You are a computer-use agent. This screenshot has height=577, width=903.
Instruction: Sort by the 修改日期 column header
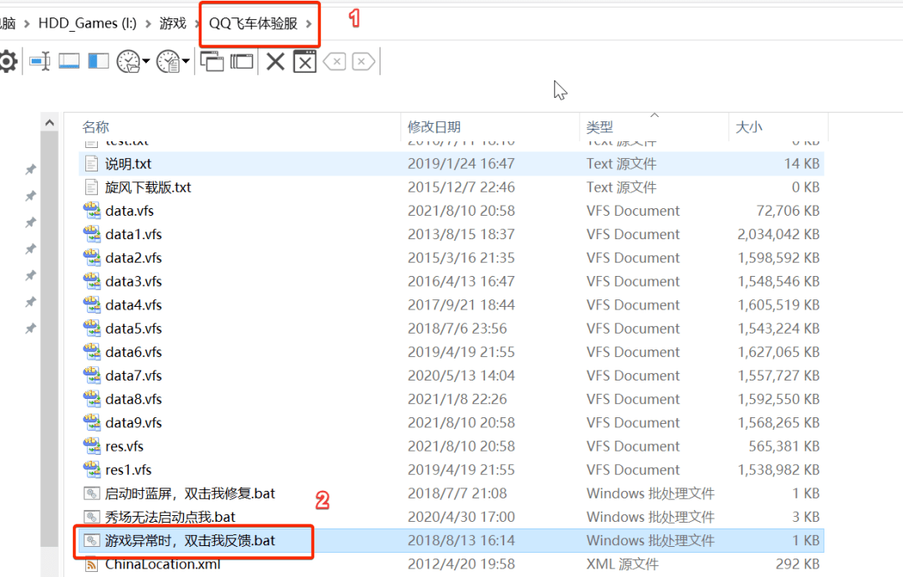point(434,126)
